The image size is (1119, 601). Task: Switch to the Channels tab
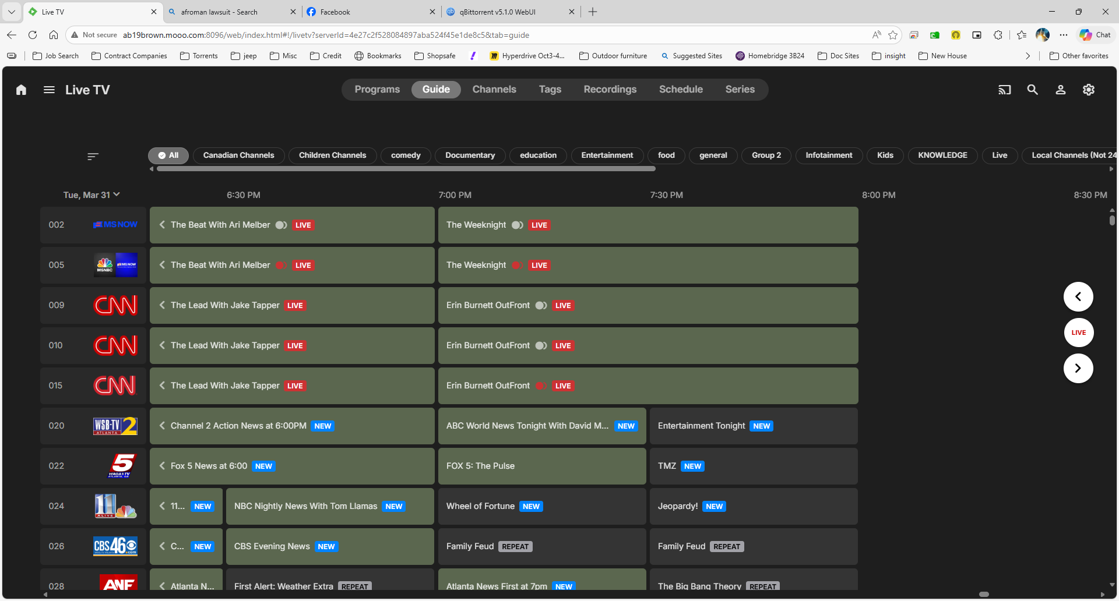tap(494, 90)
